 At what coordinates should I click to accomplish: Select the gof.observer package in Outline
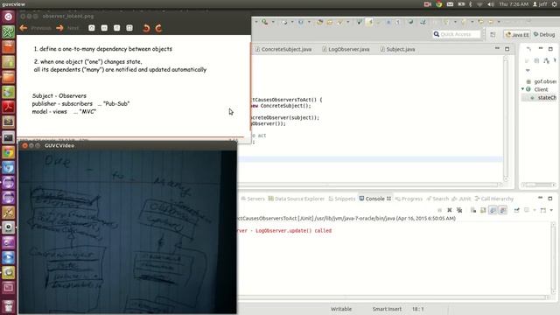(x=542, y=81)
